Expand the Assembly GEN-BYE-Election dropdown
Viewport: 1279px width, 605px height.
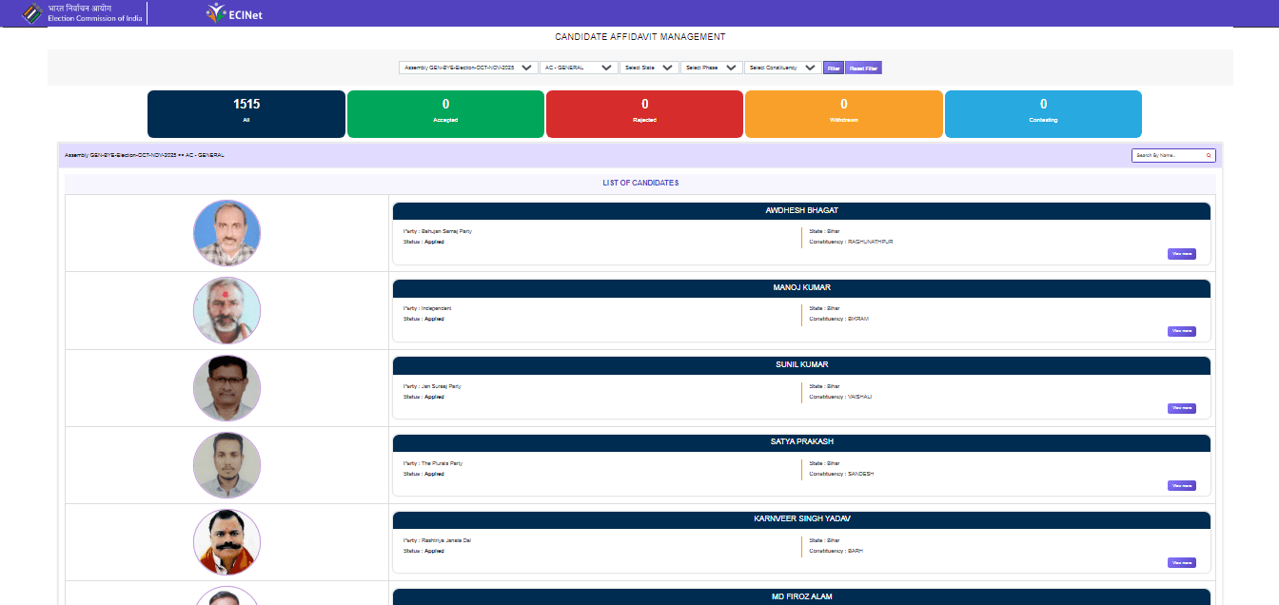467,68
